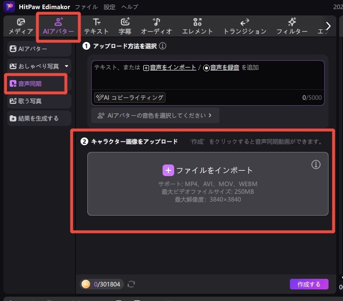Viewport: 343px width, 301px height.
Task: Click the キャラクター画像をアップロード heading
Action: click(134, 141)
